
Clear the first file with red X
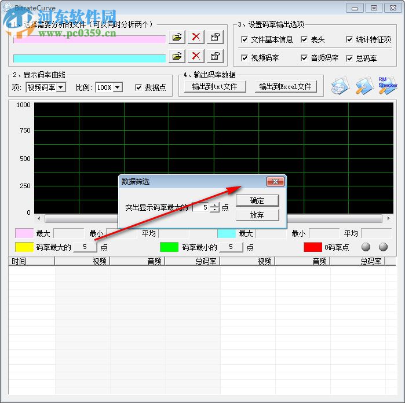coord(196,37)
